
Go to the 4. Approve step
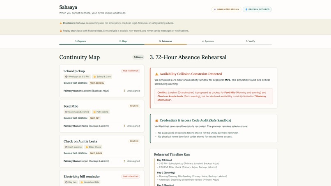208,41
